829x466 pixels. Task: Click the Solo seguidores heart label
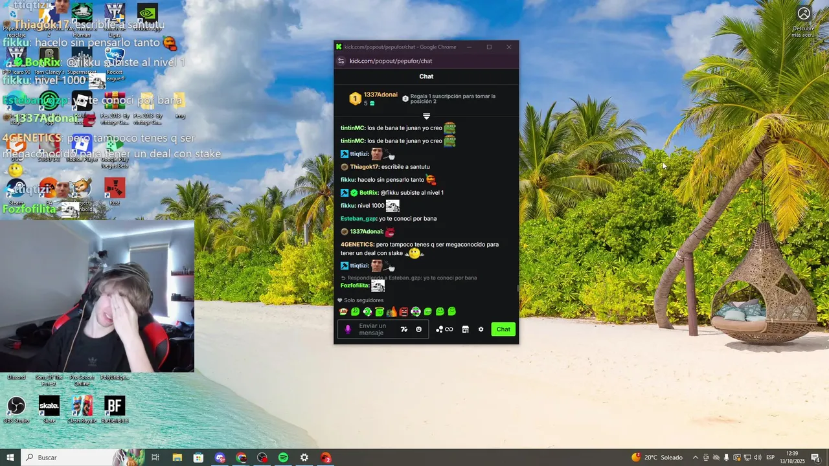(360, 300)
